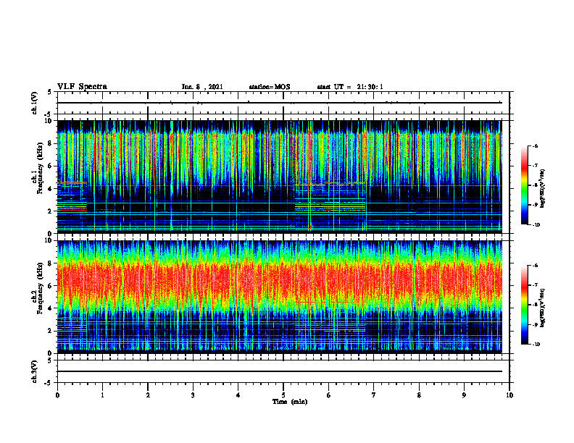
Task: Click time axis tick label "9"
Action: pos(464,395)
